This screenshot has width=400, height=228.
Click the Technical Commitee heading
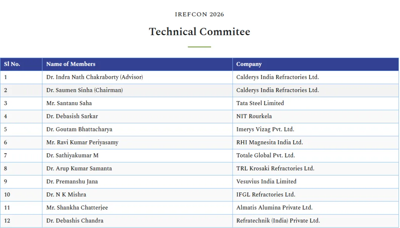click(200, 32)
